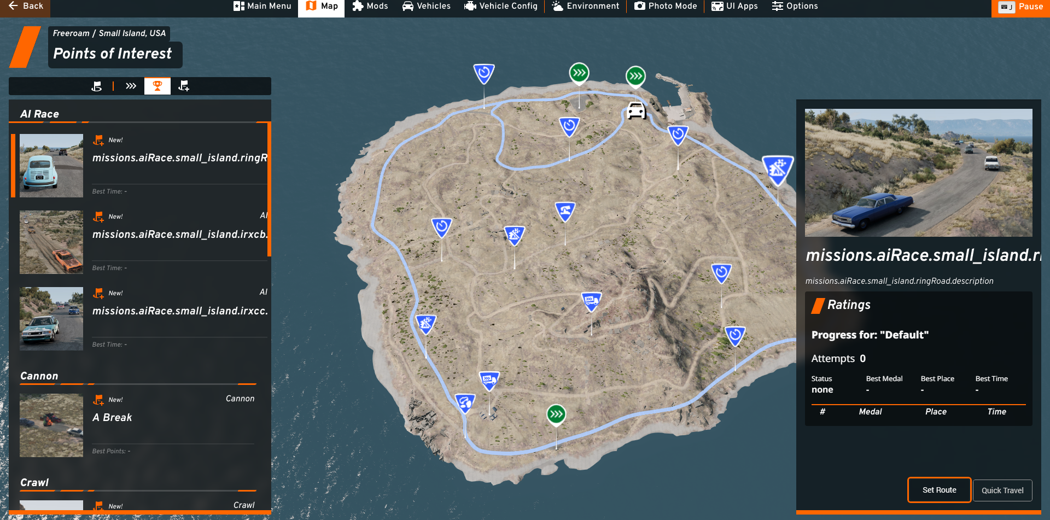
Task: Click the Attempts 0 text
Action: (838, 359)
